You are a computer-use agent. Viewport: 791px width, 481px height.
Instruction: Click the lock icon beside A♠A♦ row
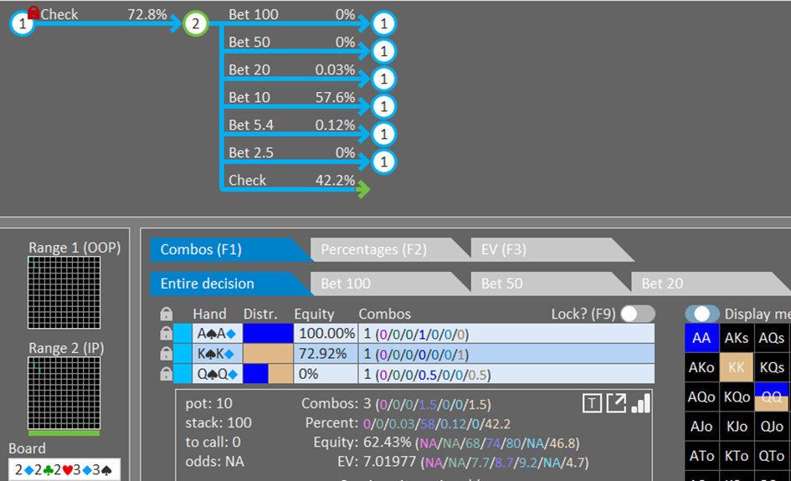tap(166, 334)
